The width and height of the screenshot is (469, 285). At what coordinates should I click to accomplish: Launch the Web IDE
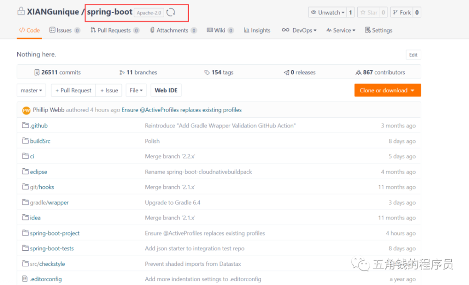pyautogui.click(x=166, y=90)
